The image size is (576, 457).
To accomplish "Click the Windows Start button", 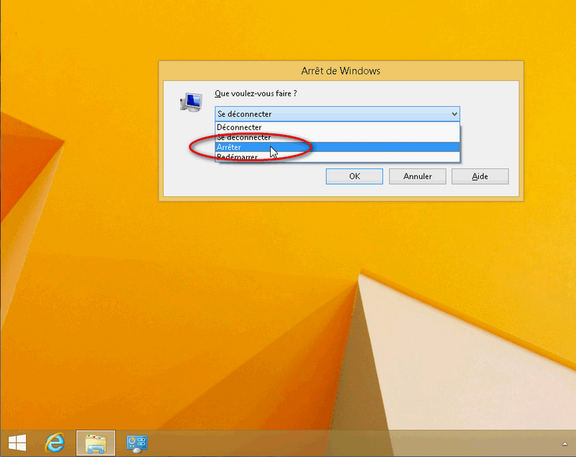I will (17, 443).
